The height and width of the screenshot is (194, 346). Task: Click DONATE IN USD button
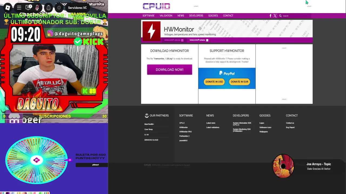[x=214, y=82]
